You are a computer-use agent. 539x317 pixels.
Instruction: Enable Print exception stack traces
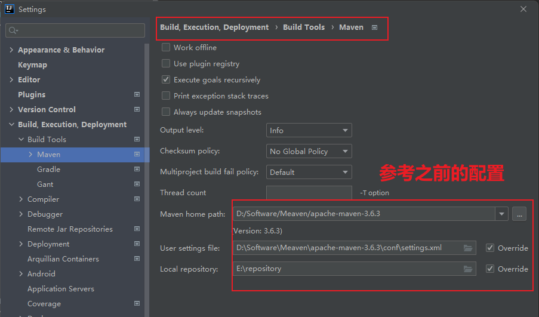tap(166, 96)
